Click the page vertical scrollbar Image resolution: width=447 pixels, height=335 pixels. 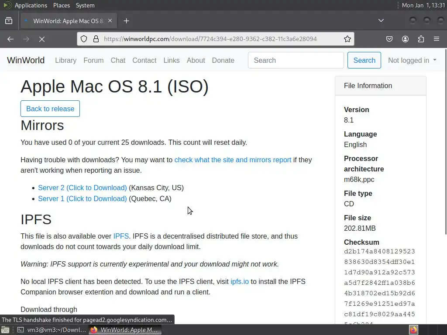pos(445,143)
